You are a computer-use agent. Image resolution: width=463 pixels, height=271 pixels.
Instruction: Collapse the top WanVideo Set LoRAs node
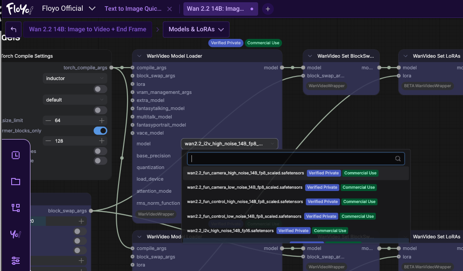(x=405, y=56)
